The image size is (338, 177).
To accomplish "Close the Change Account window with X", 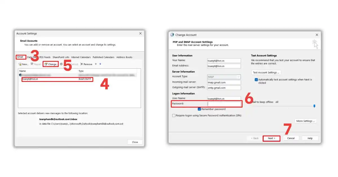I will pyautogui.click(x=317, y=35).
